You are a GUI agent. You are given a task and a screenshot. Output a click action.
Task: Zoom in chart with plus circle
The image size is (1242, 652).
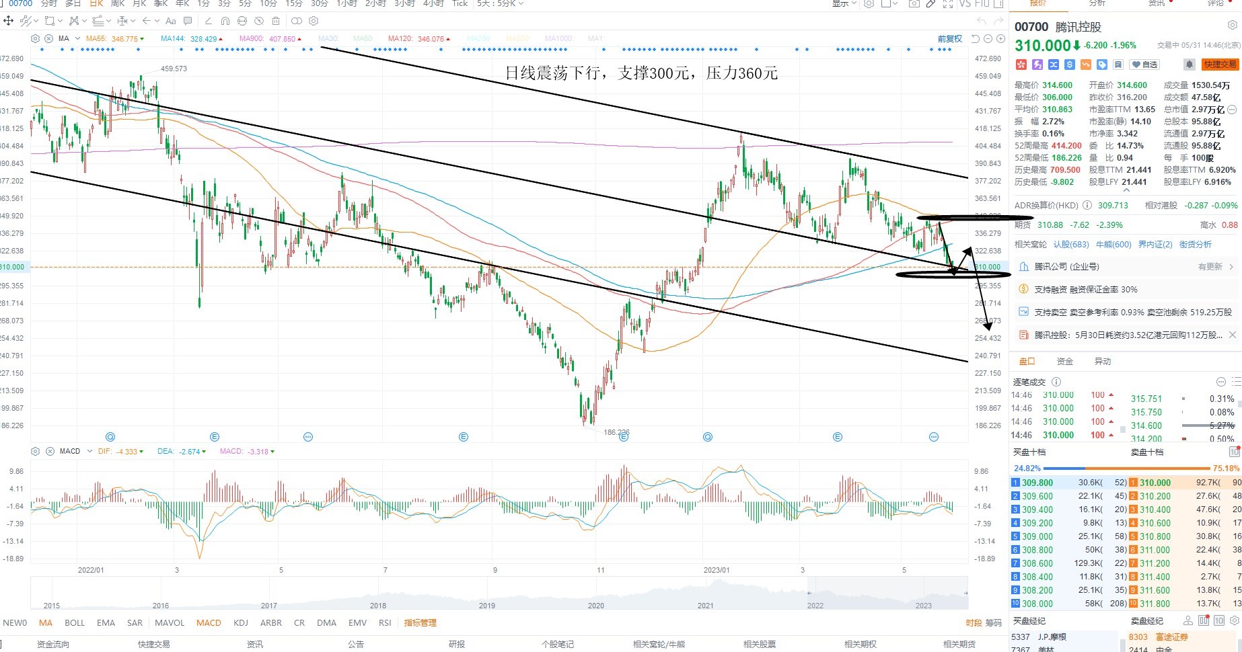pos(1000,39)
